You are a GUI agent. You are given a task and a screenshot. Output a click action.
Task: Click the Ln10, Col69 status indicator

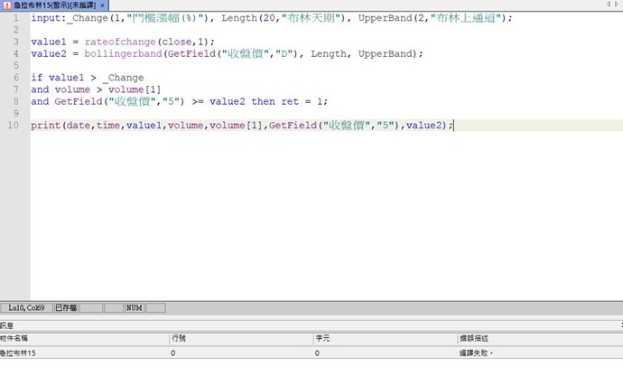(x=25, y=308)
